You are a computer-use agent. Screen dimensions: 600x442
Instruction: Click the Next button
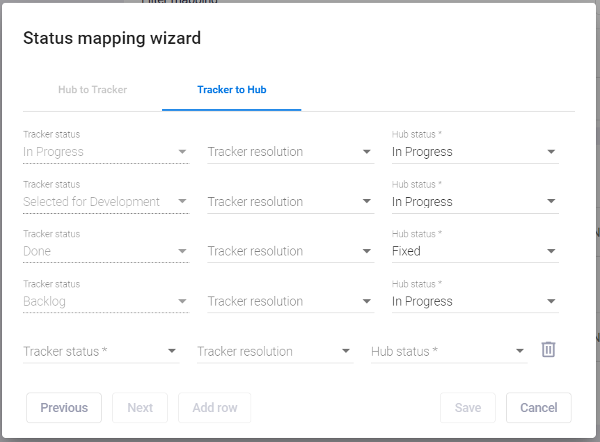[140, 408]
